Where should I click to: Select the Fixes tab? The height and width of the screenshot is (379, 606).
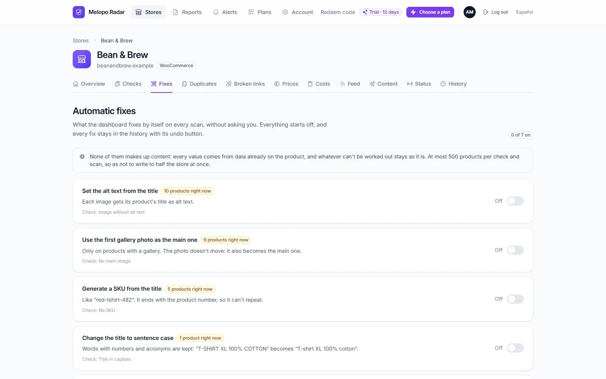click(161, 84)
